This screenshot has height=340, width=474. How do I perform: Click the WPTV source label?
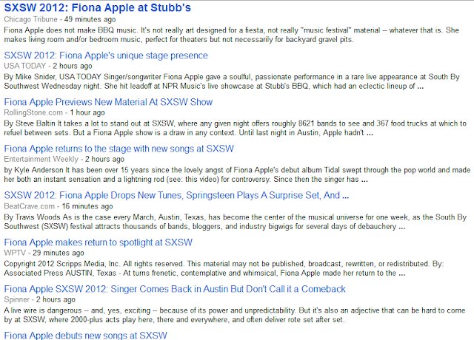(15, 253)
